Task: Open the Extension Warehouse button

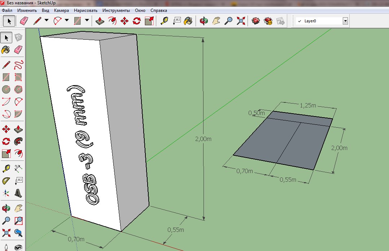Action: (x=268, y=21)
